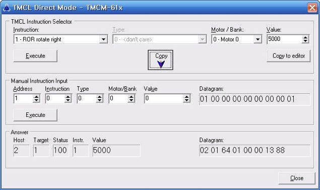Click the manual Type number field

[x=87, y=99]
